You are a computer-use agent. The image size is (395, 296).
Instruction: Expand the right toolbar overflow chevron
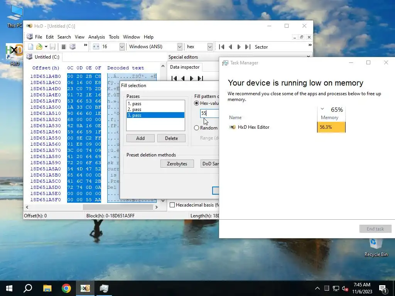[310, 45]
